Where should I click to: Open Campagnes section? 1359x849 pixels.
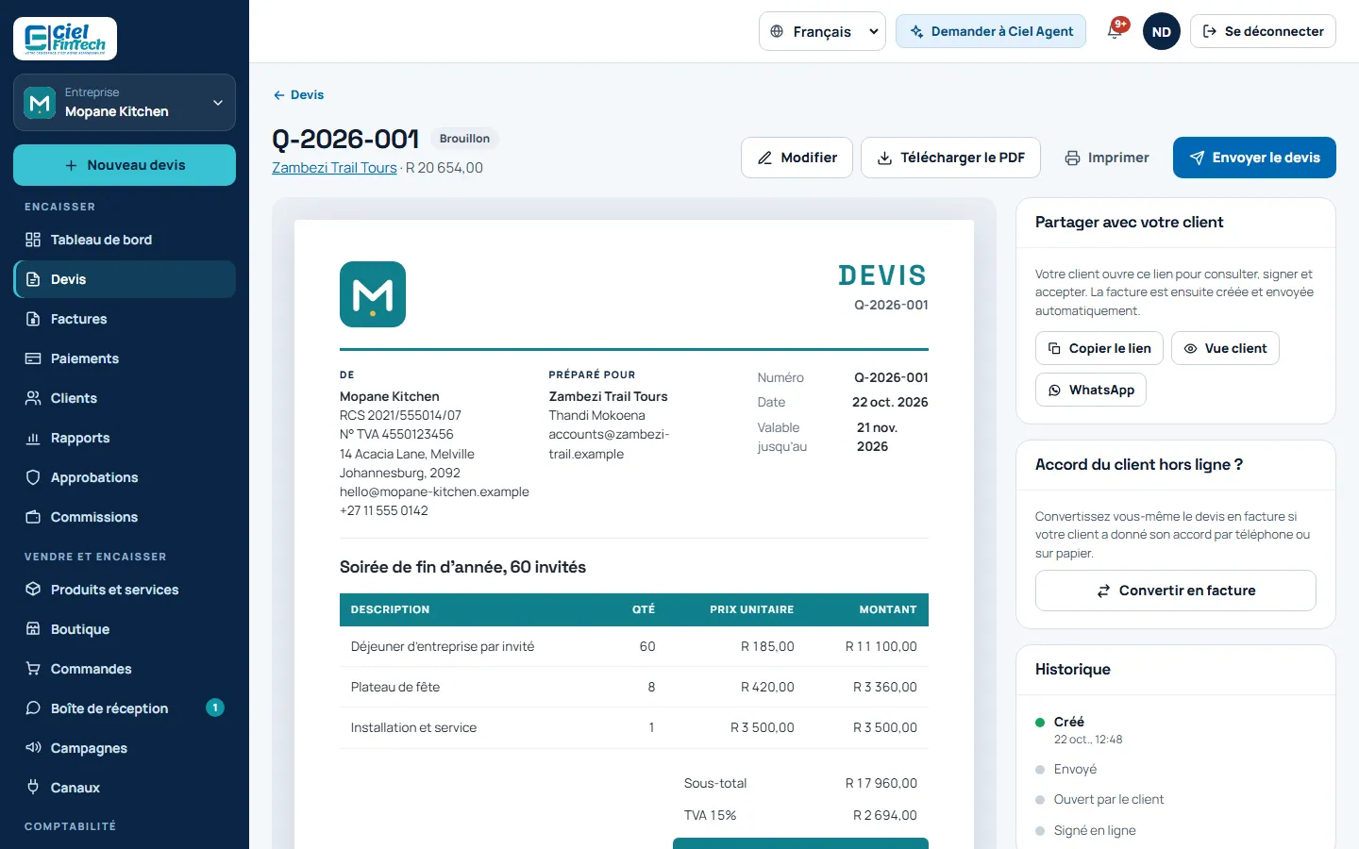[x=125, y=748]
